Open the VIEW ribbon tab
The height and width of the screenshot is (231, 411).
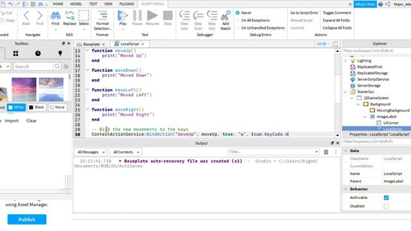(x=109, y=4)
